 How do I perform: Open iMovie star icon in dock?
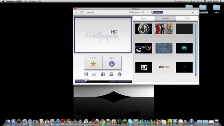click(x=75, y=121)
